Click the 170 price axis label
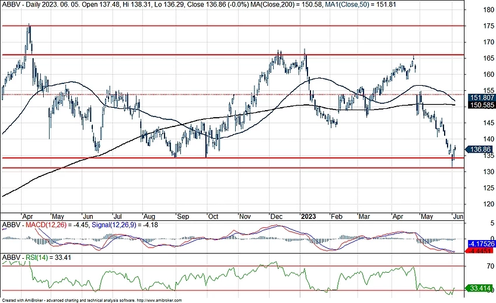Screen dimensions: 496x303 click(x=488, y=42)
